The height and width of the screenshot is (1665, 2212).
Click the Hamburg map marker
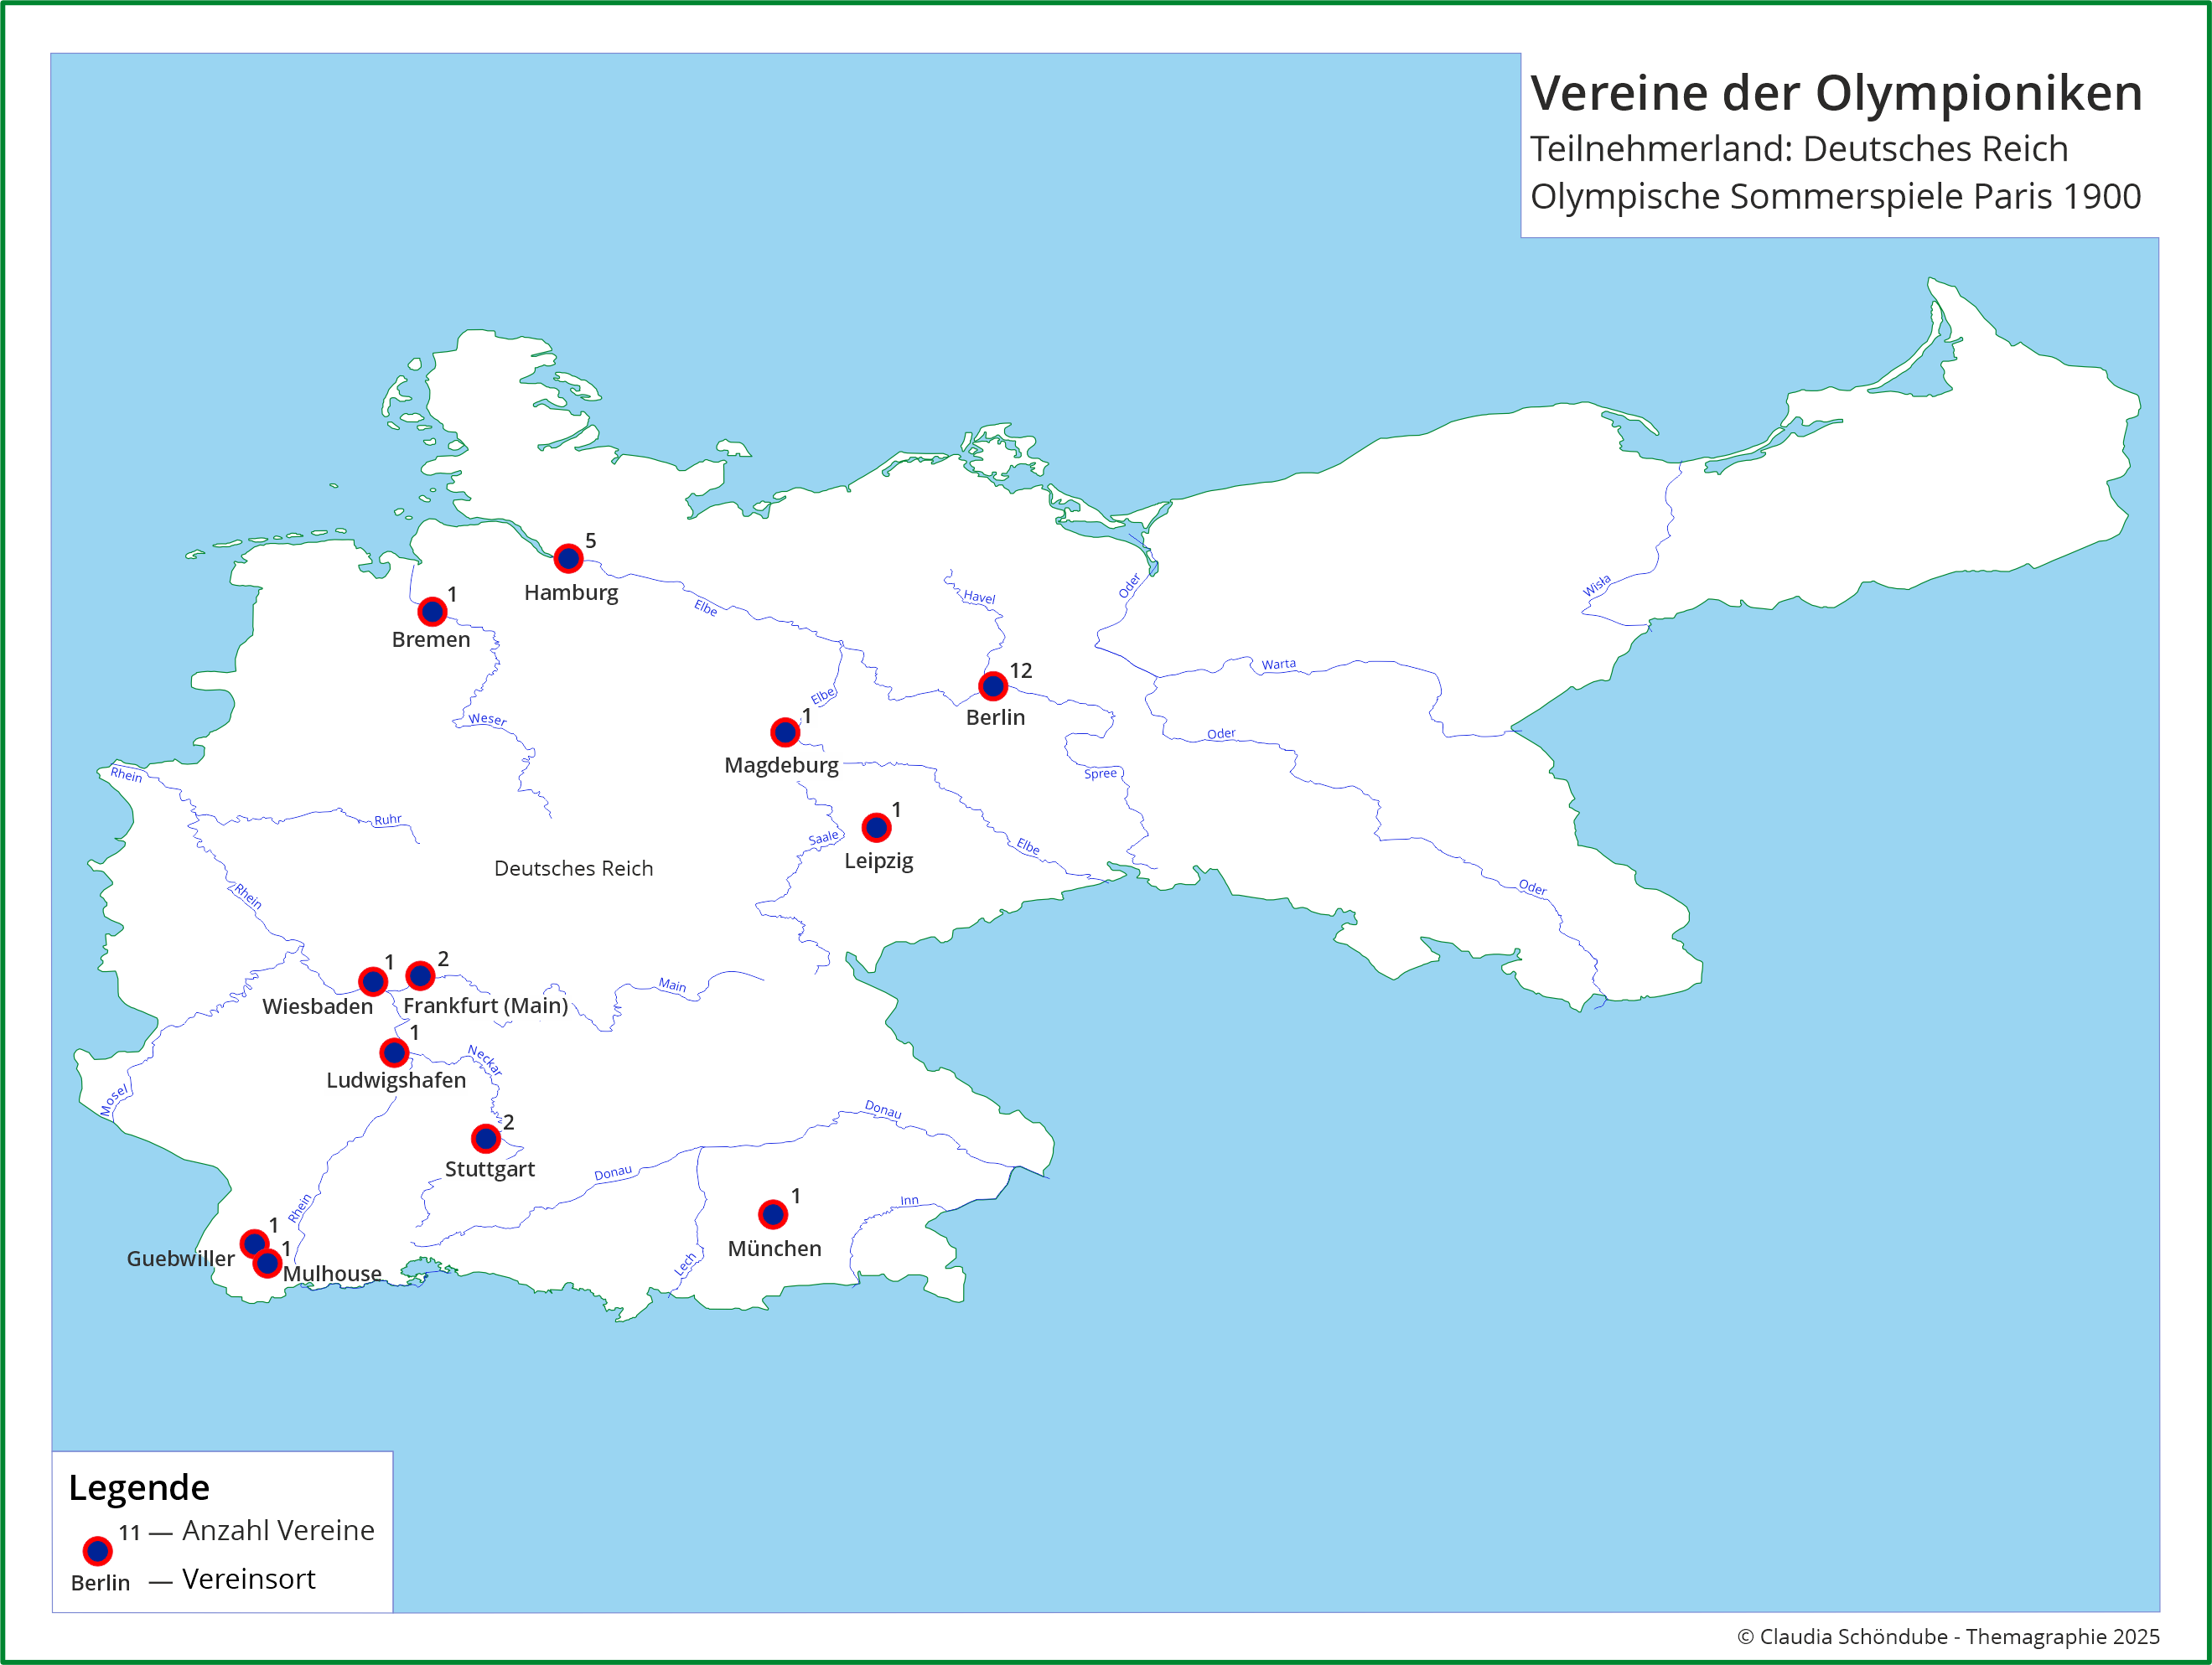tap(568, 558)
